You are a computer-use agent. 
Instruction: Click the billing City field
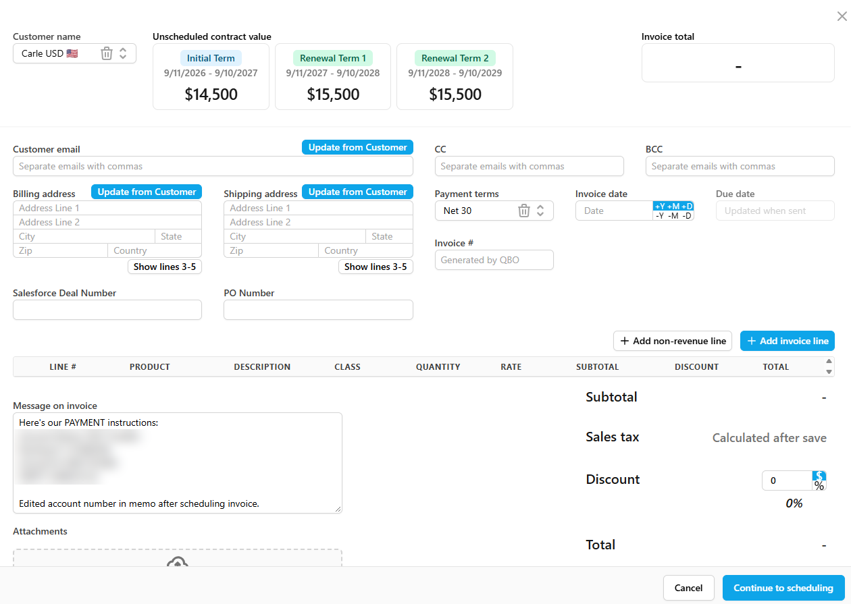tap(84, 236)
